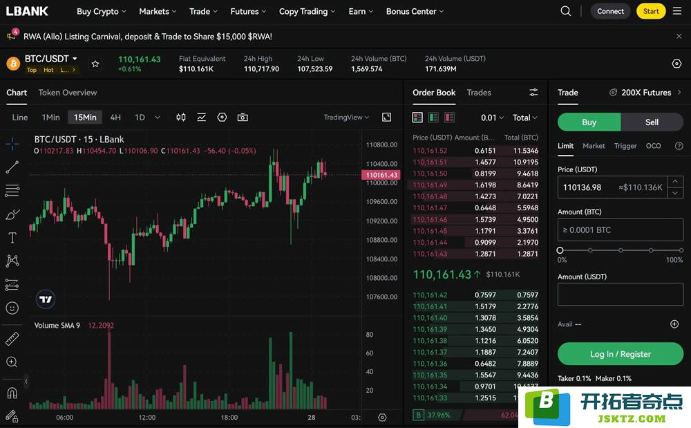
Task: Click the announcement megaphone icon
Action: pyautogui.click(x=12, y=35)
